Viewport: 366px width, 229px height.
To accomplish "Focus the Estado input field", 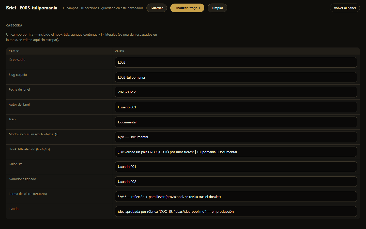I will click(236, 211).
